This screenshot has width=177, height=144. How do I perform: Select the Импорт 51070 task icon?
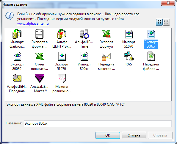pos(129,34)
